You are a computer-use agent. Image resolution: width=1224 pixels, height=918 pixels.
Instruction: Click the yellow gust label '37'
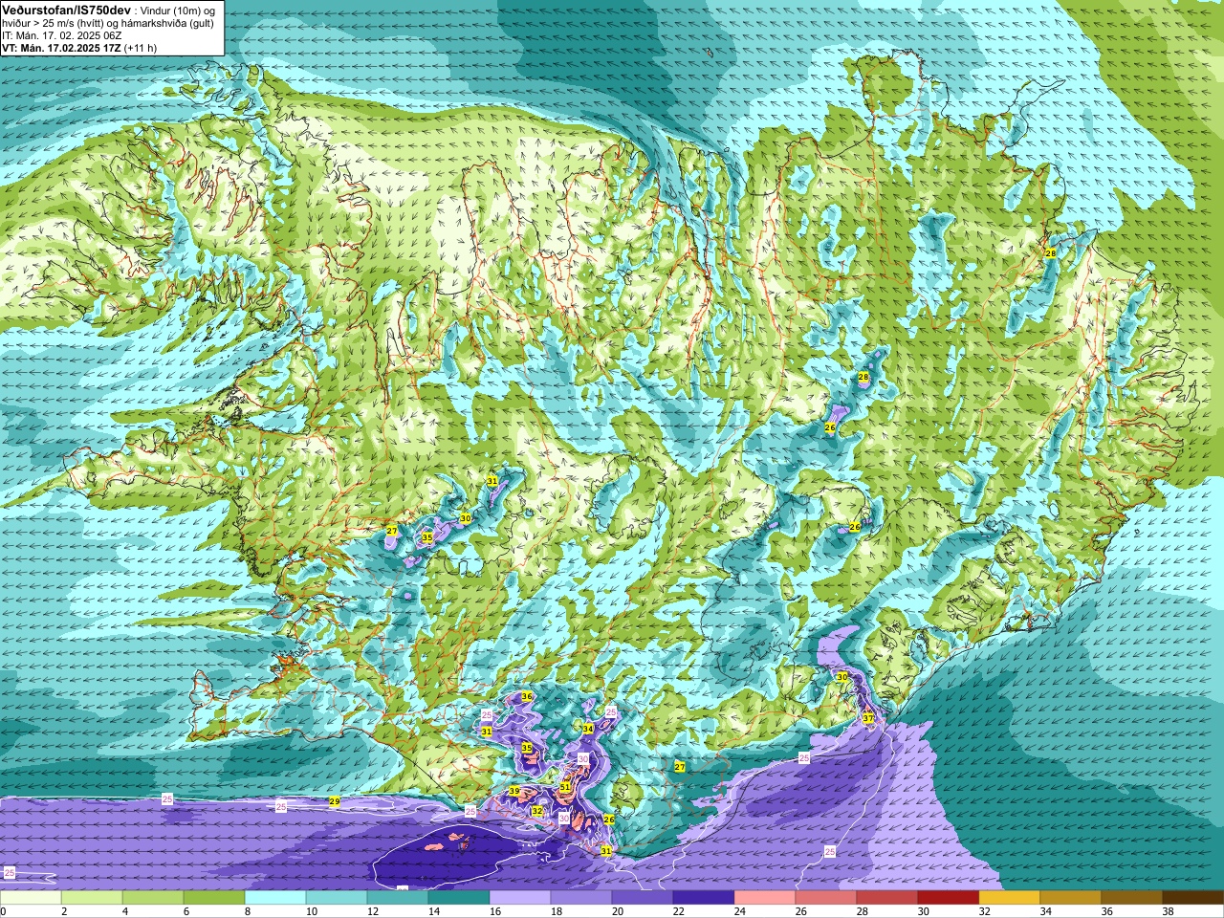coord(868,718)
